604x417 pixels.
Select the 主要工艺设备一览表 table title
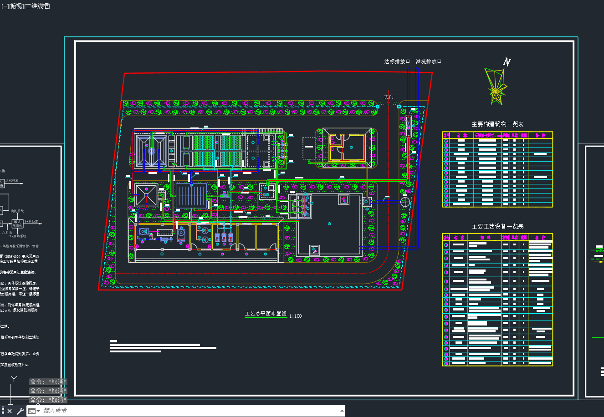(497, 226)
